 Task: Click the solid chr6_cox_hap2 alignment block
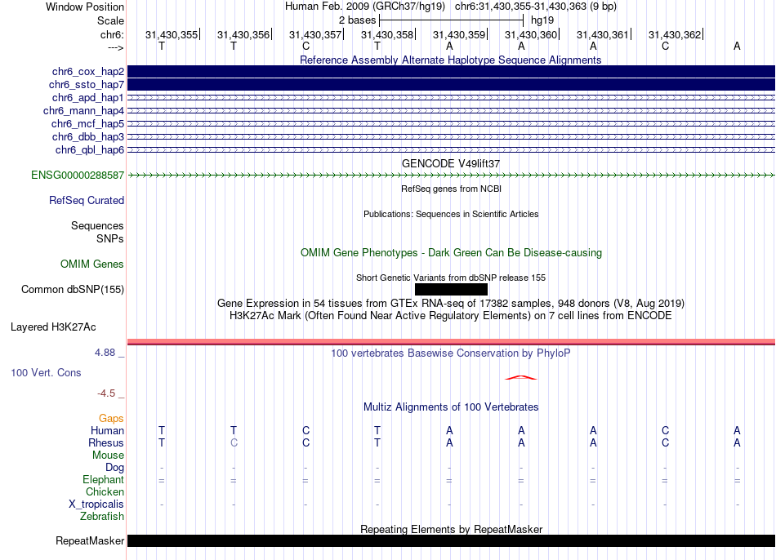[451, 72]
